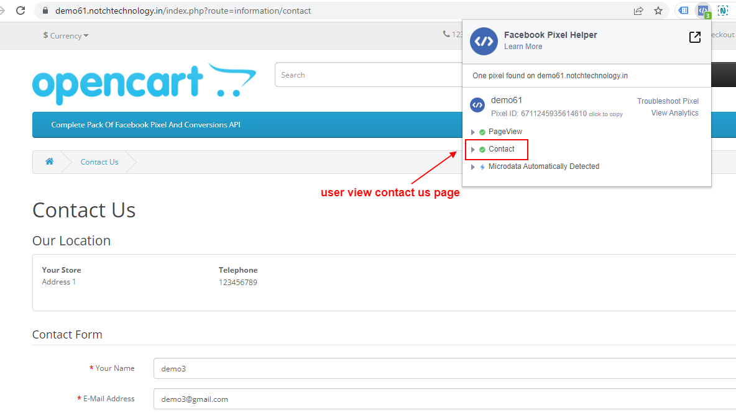Click the green check next to Contact
This screenshot has width=736, height=418.
pyautogui.click(x=482, y=150)
